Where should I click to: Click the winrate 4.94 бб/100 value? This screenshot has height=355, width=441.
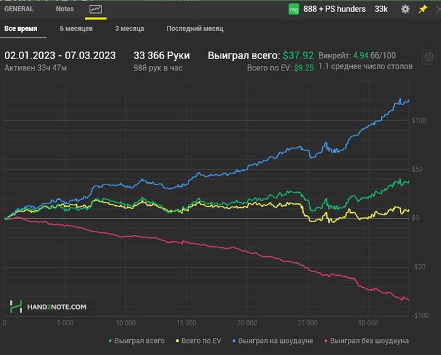[x=374, y=55]
